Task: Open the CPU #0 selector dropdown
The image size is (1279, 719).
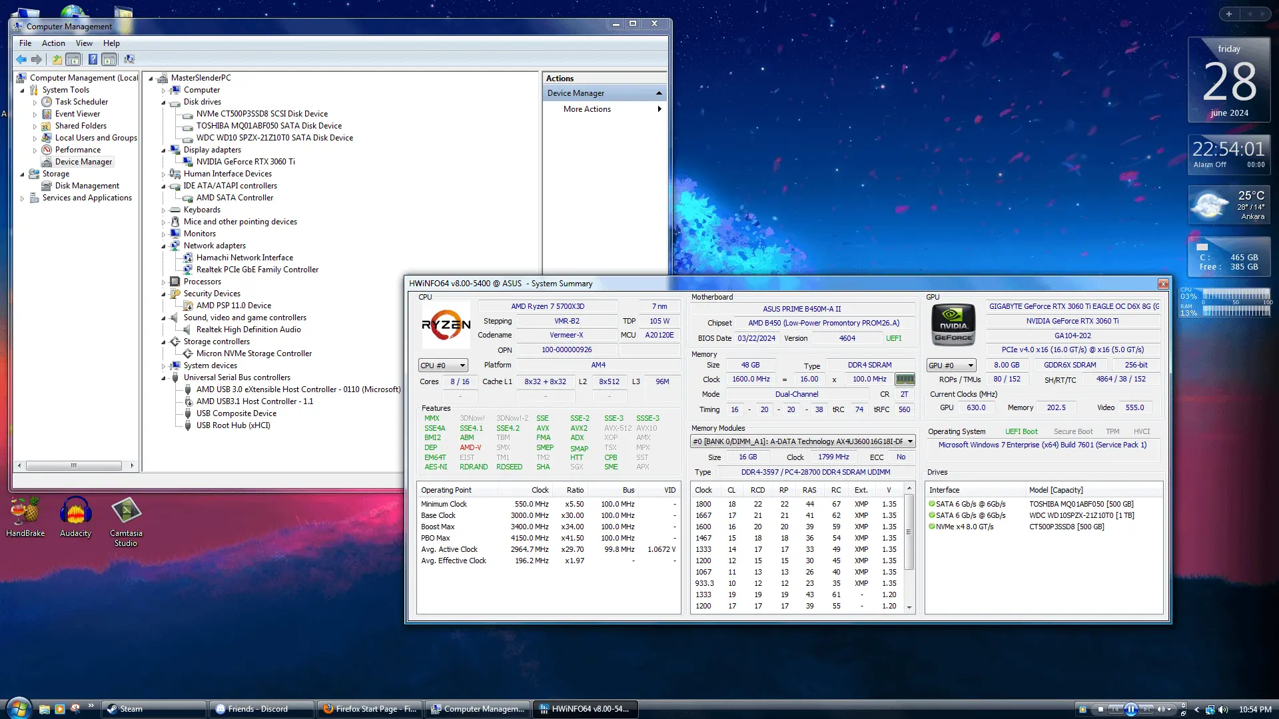Action: click(443, 365)
